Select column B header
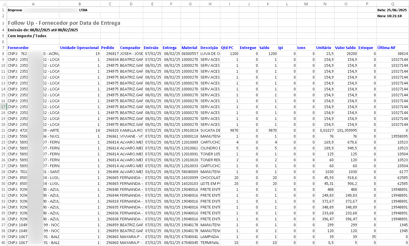 [80, 4]
